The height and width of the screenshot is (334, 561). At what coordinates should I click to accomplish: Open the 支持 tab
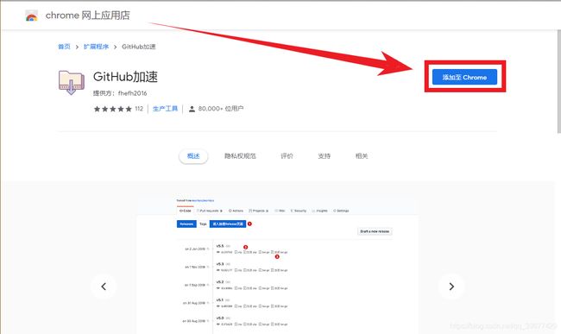coord(325,156)
